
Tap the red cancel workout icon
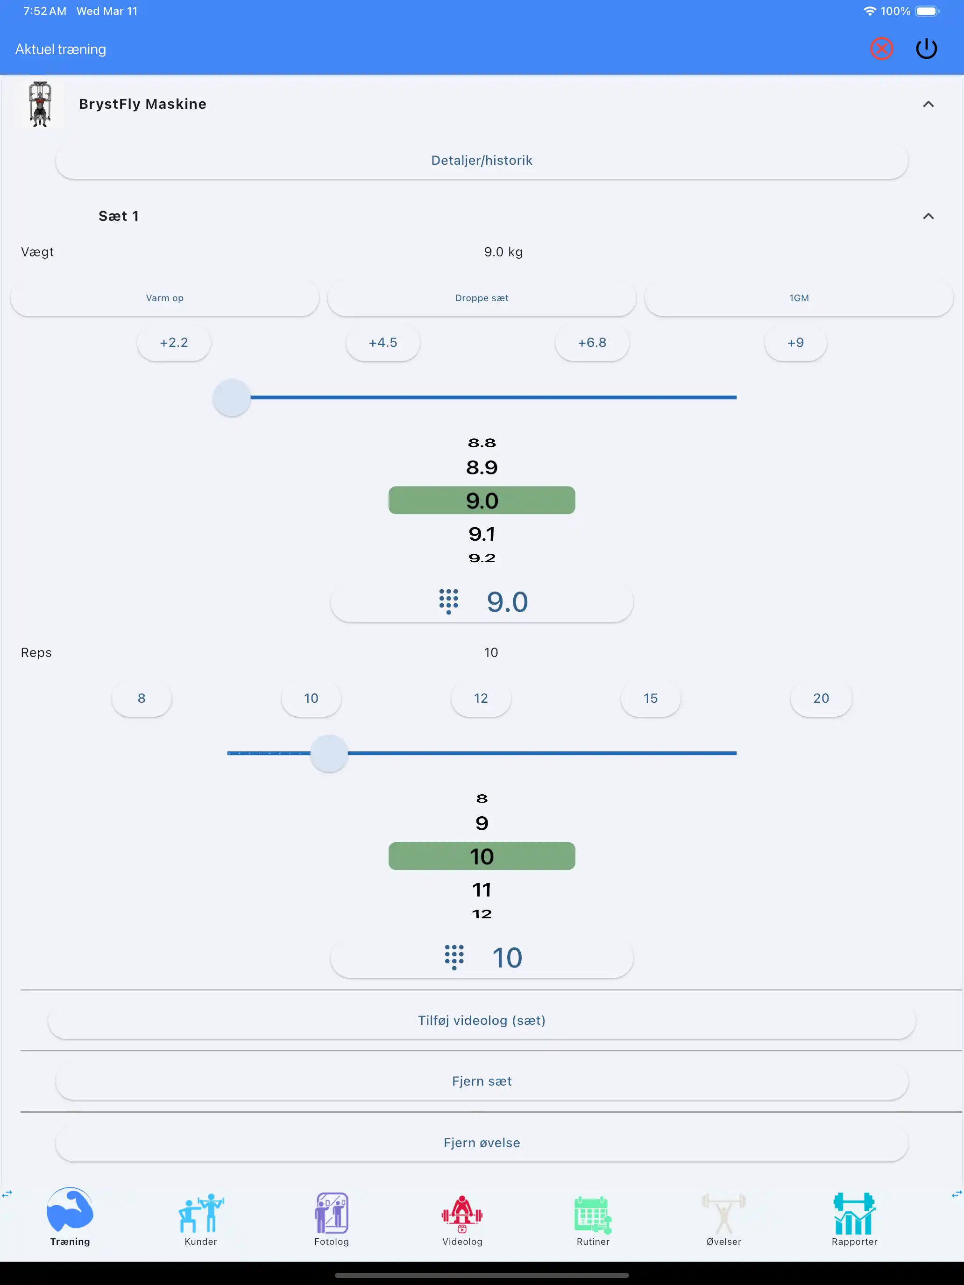coord(881,49)
